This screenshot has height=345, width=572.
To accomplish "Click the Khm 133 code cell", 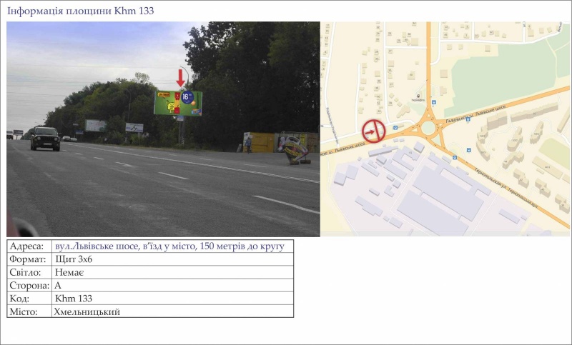I will click(172, 299).
